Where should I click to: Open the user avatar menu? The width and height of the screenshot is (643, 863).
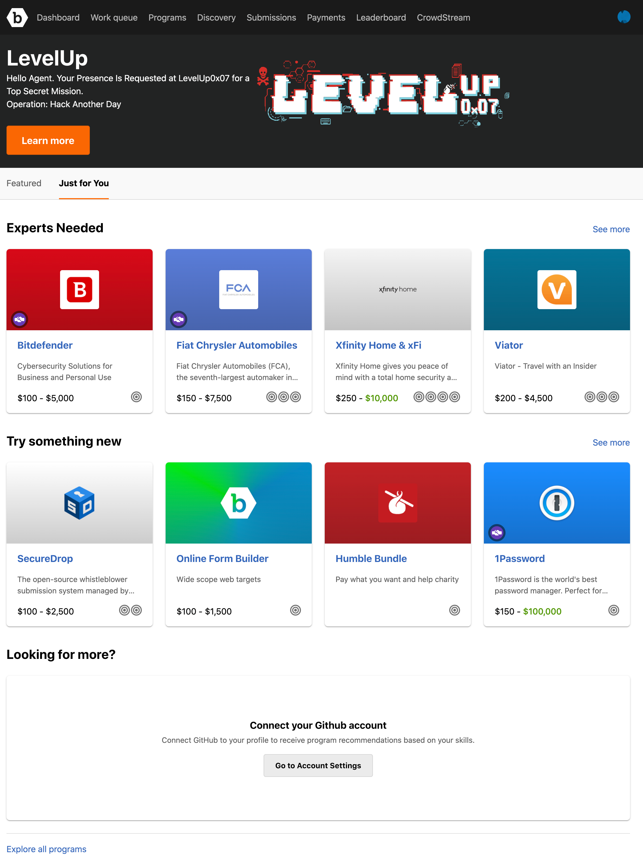click(x=624, y=17)
